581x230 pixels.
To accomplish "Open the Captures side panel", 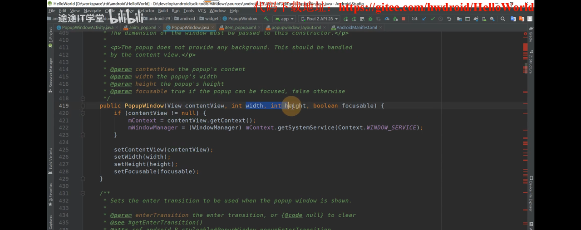I will 50,222.
